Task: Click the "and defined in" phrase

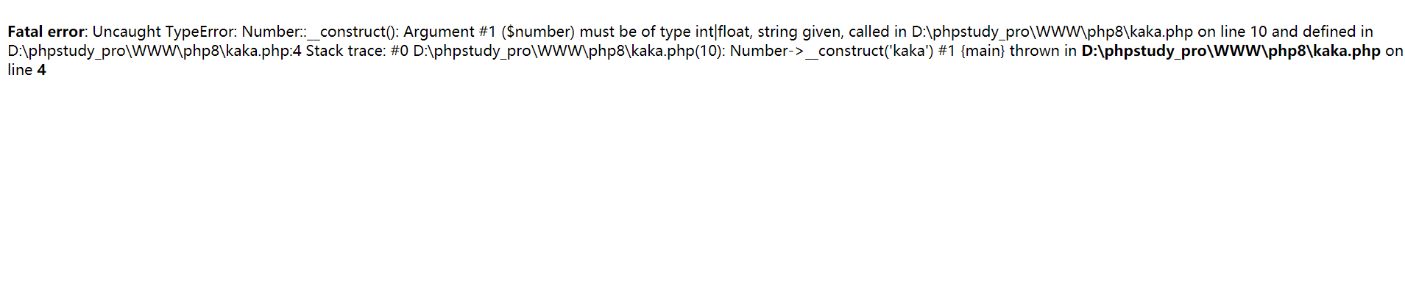Action: 1323,32
